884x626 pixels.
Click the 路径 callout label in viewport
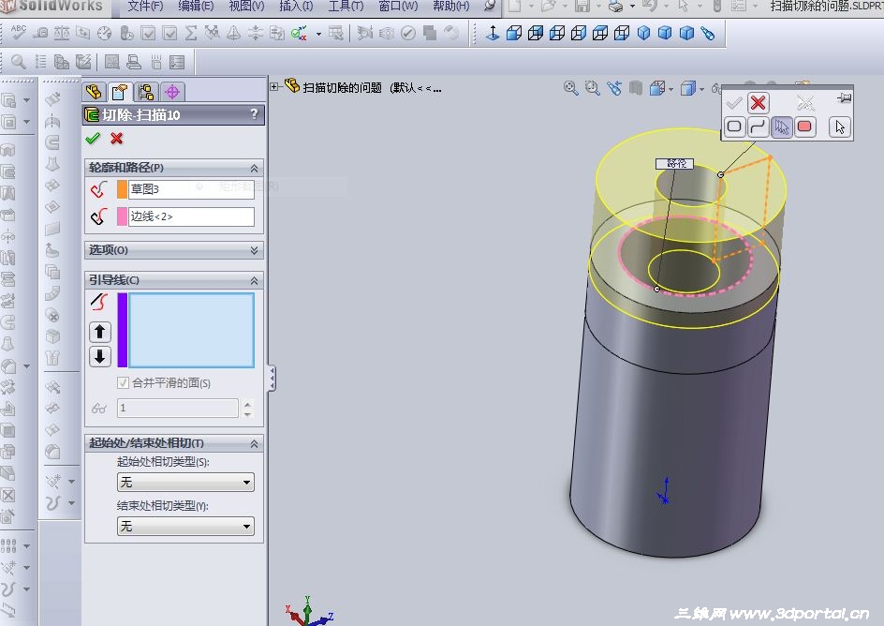(675, 164)
